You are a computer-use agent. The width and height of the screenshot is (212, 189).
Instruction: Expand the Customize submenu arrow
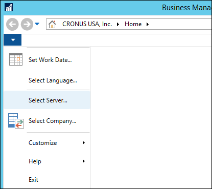[84, 143]
